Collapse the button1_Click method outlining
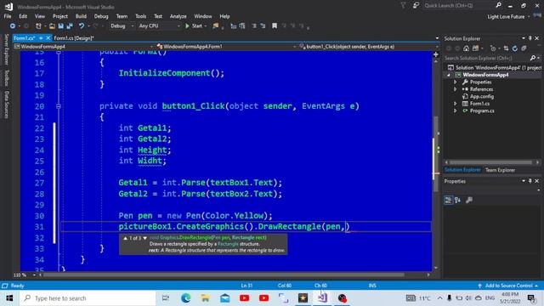This screenshot has width=544, height=306. 59,106
